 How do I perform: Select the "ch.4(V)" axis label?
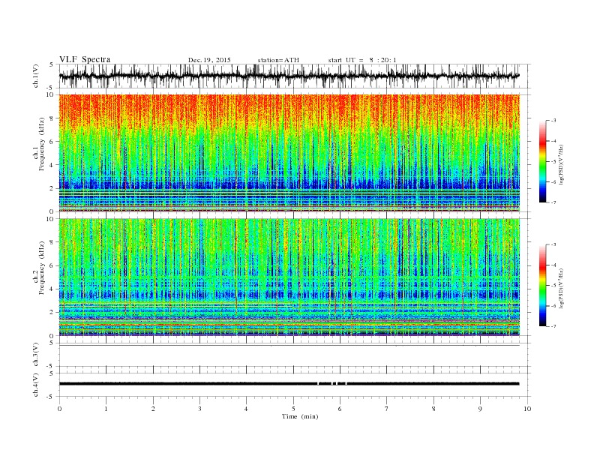(36, 385)
